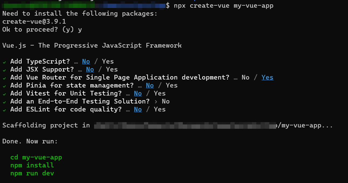The image size is (348, 183).
Task: Click the checkmark beside Add JSX Support
Action: (4, 70)
